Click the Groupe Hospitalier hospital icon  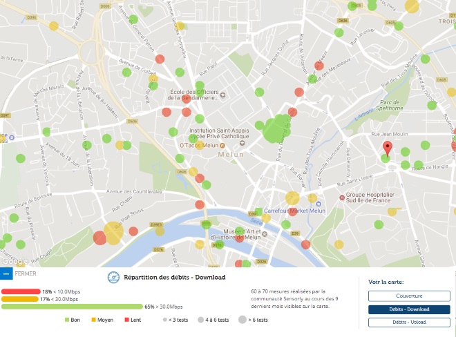(342, 198)
